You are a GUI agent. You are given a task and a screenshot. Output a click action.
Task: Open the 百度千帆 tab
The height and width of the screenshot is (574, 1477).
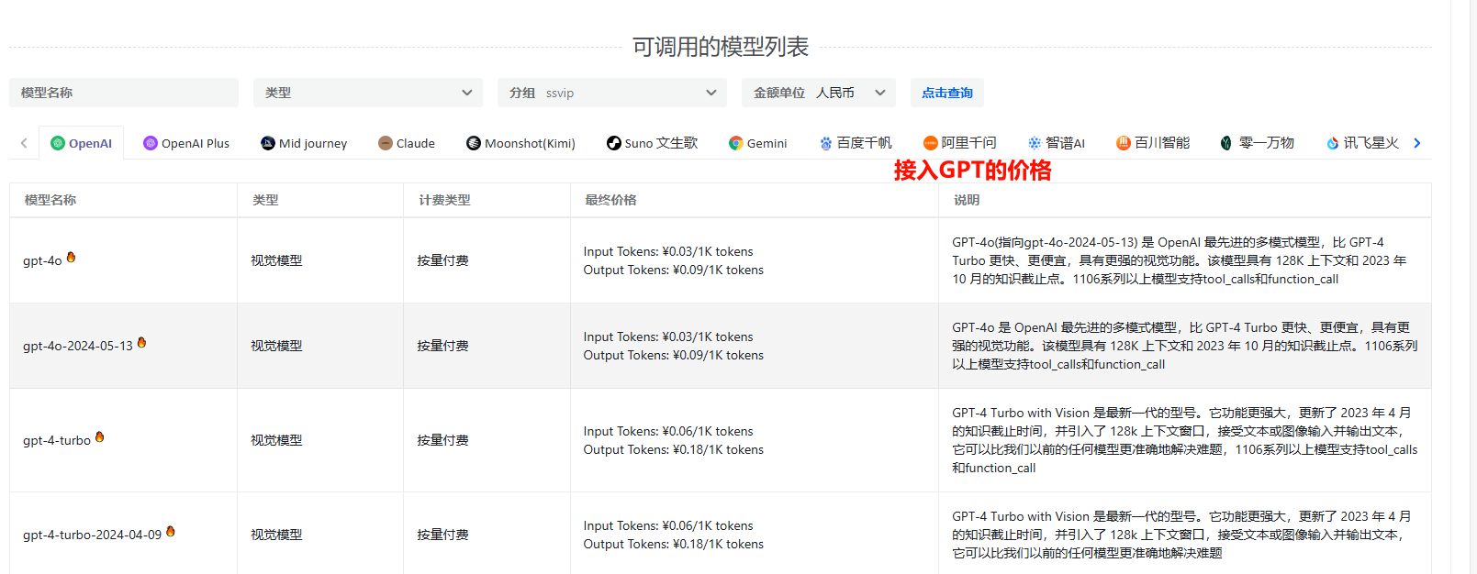pyautogui.click(x=856, y=143)
